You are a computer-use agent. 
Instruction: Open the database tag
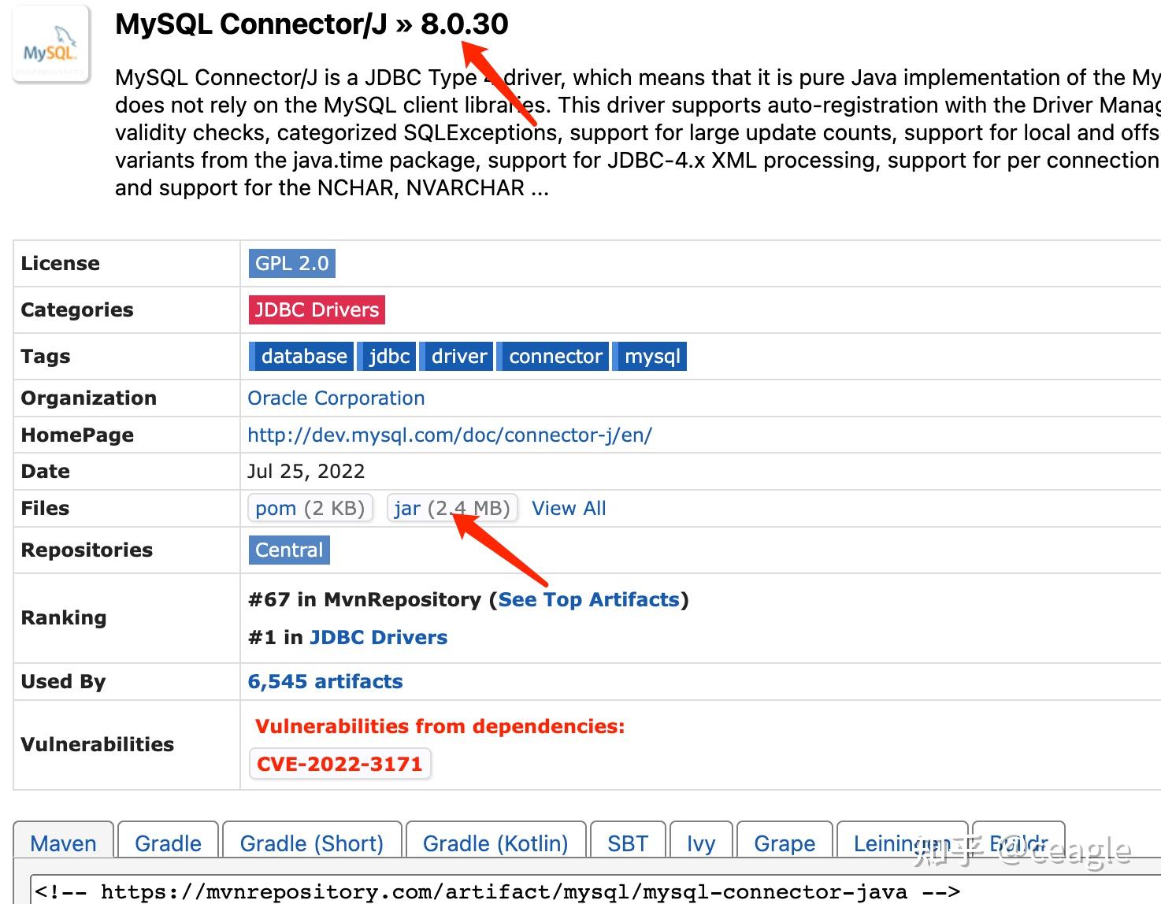[302, 356]
